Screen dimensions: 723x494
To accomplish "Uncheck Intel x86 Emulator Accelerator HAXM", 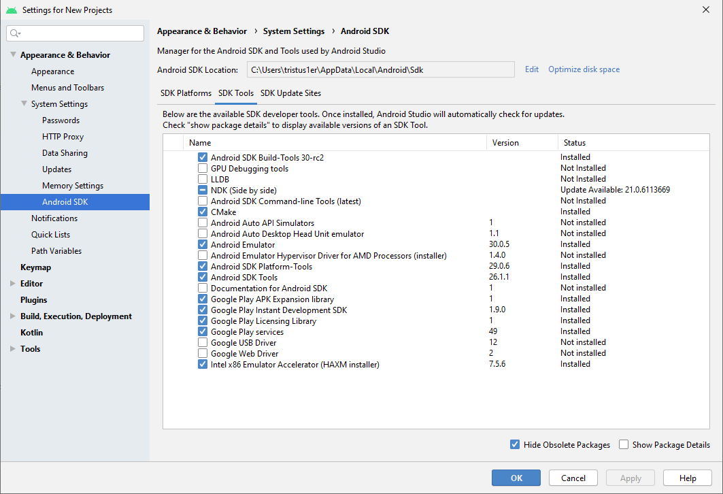I will 203,364.
